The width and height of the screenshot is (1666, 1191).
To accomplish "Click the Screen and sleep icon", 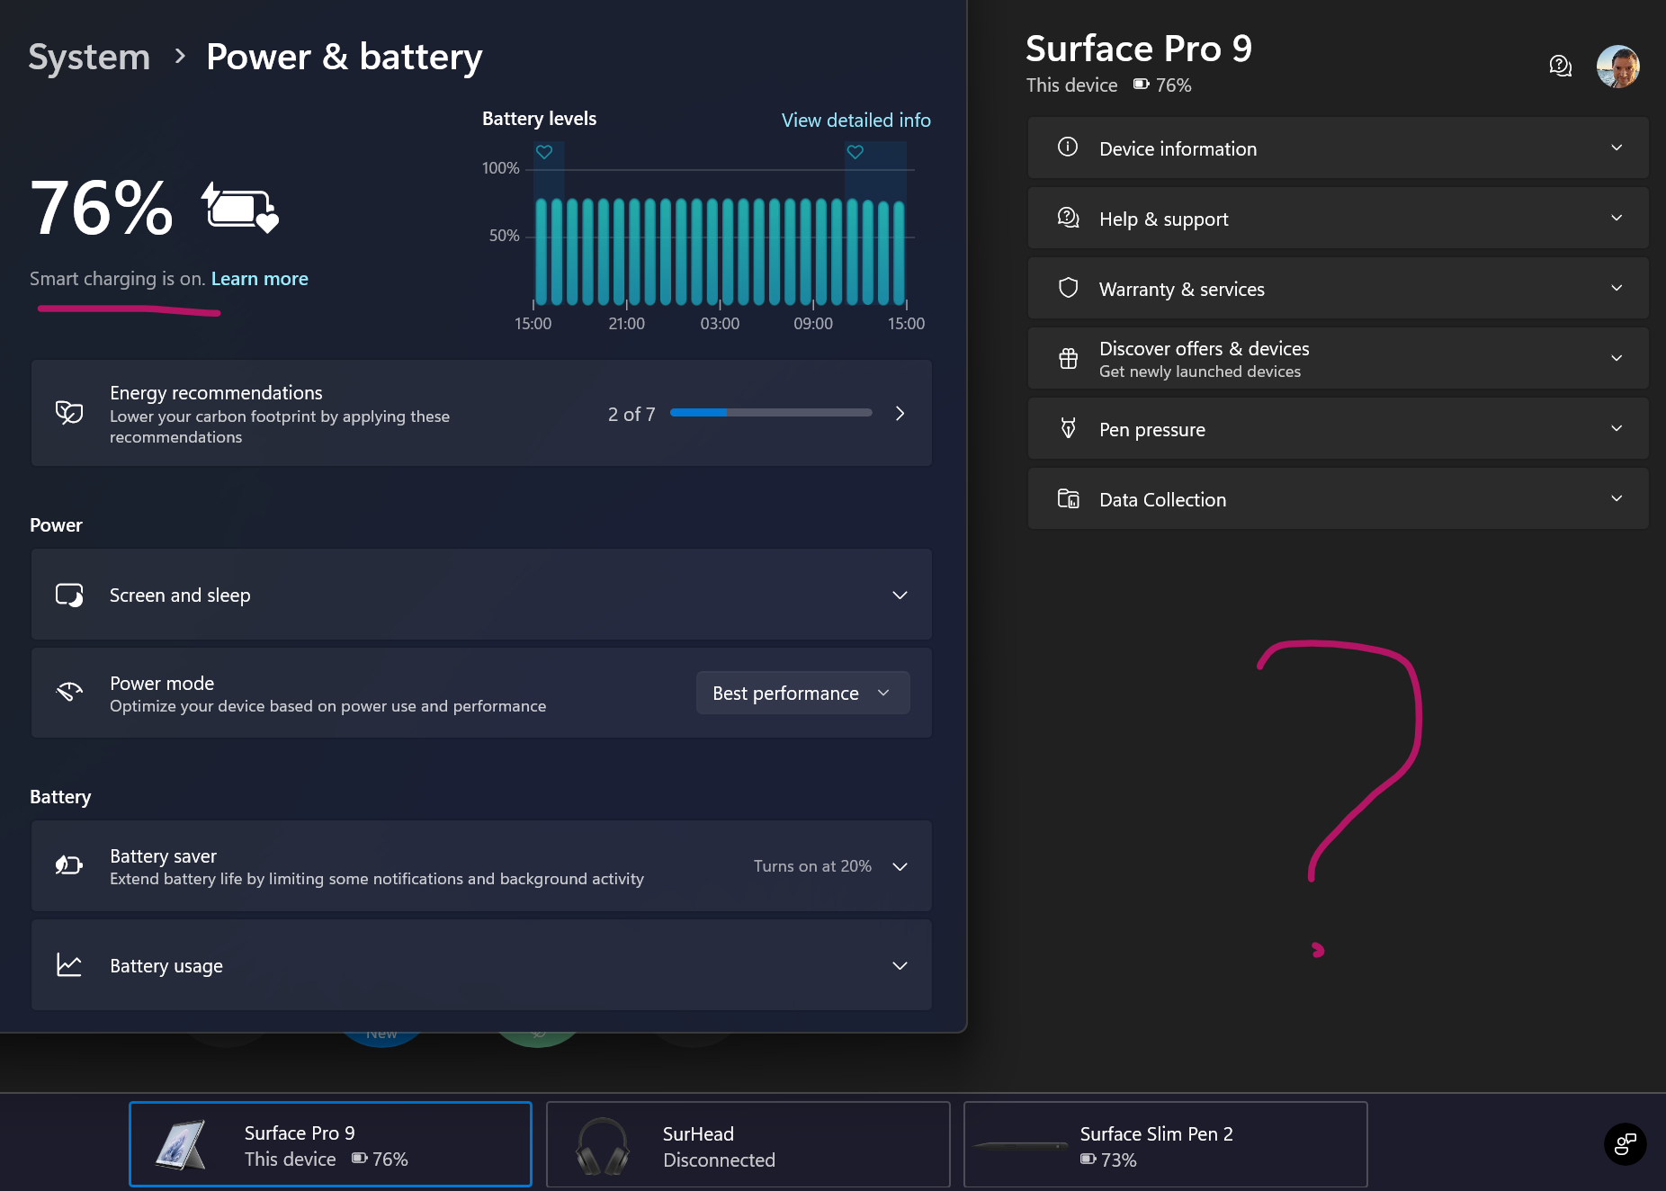I will click(68, 594).
